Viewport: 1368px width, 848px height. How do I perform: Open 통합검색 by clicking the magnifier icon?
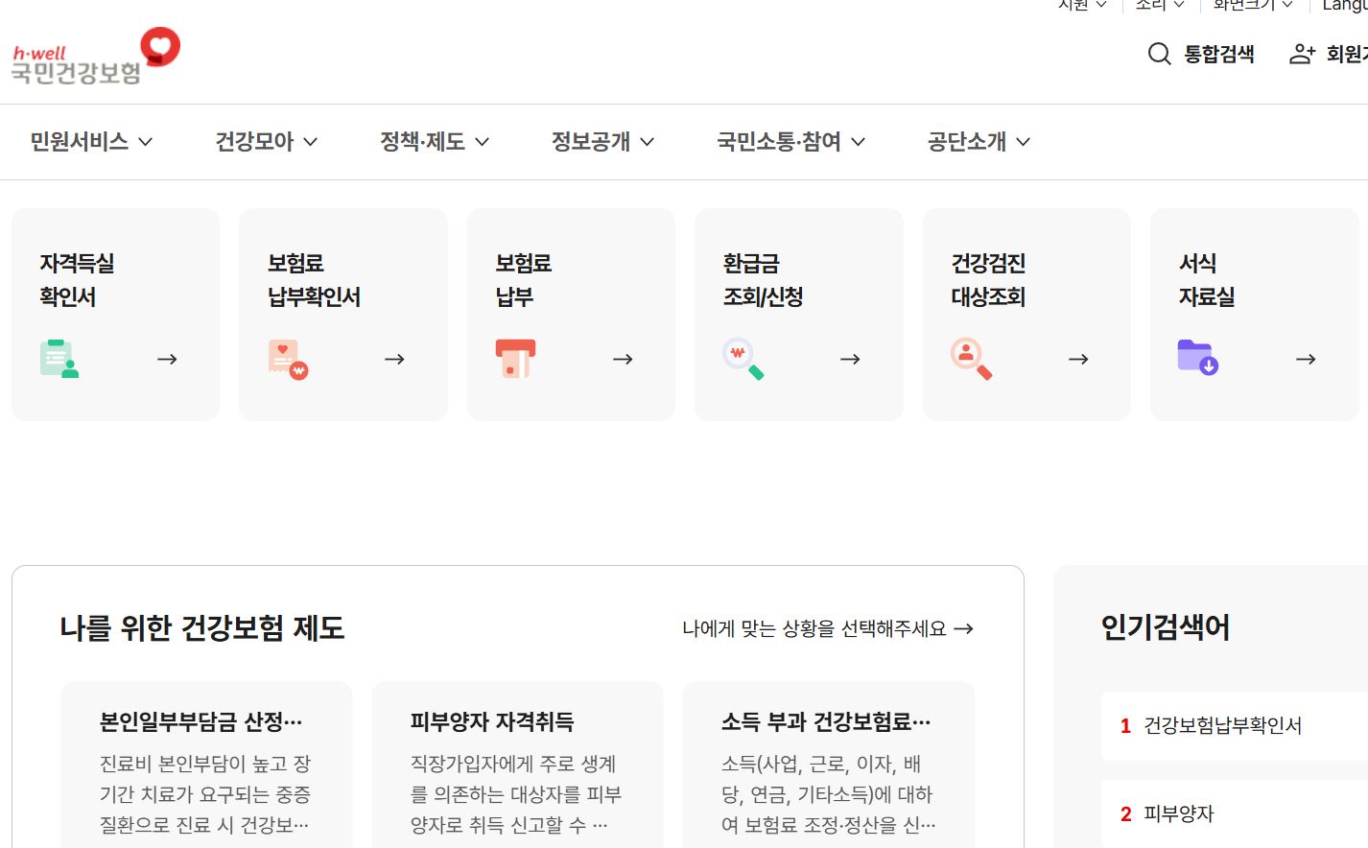pyautogui.click(x=1159, y=55)
